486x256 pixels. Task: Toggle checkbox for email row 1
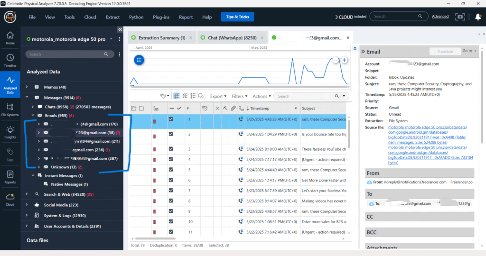point(171,119)
